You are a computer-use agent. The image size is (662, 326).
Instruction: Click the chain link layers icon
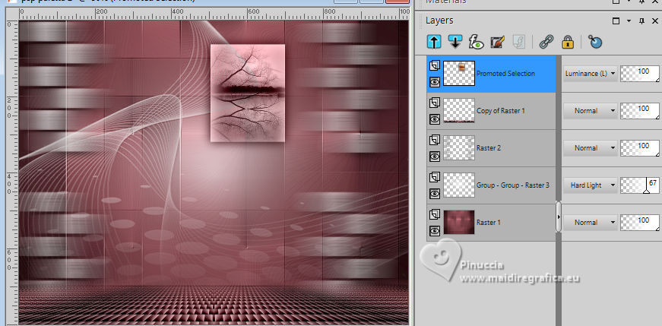coord(546,41)
